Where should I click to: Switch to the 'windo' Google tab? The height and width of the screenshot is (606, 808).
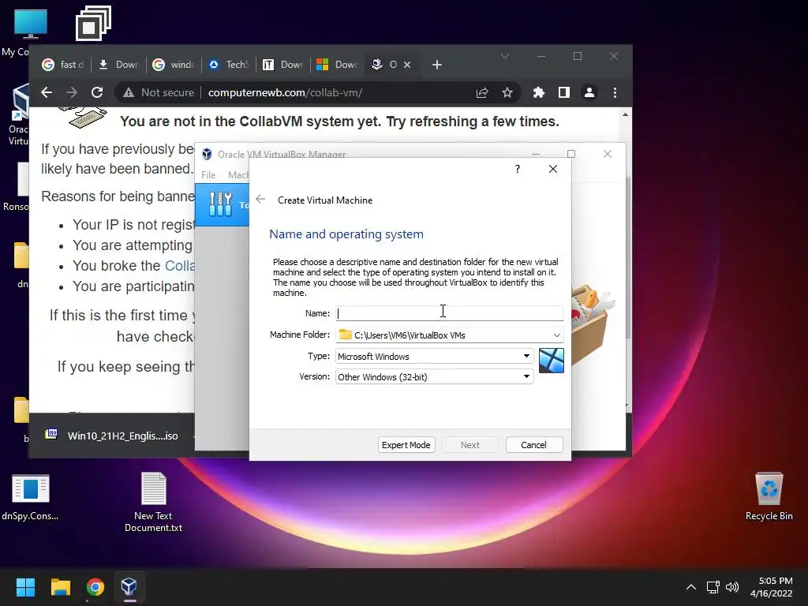tap(174, 65)
